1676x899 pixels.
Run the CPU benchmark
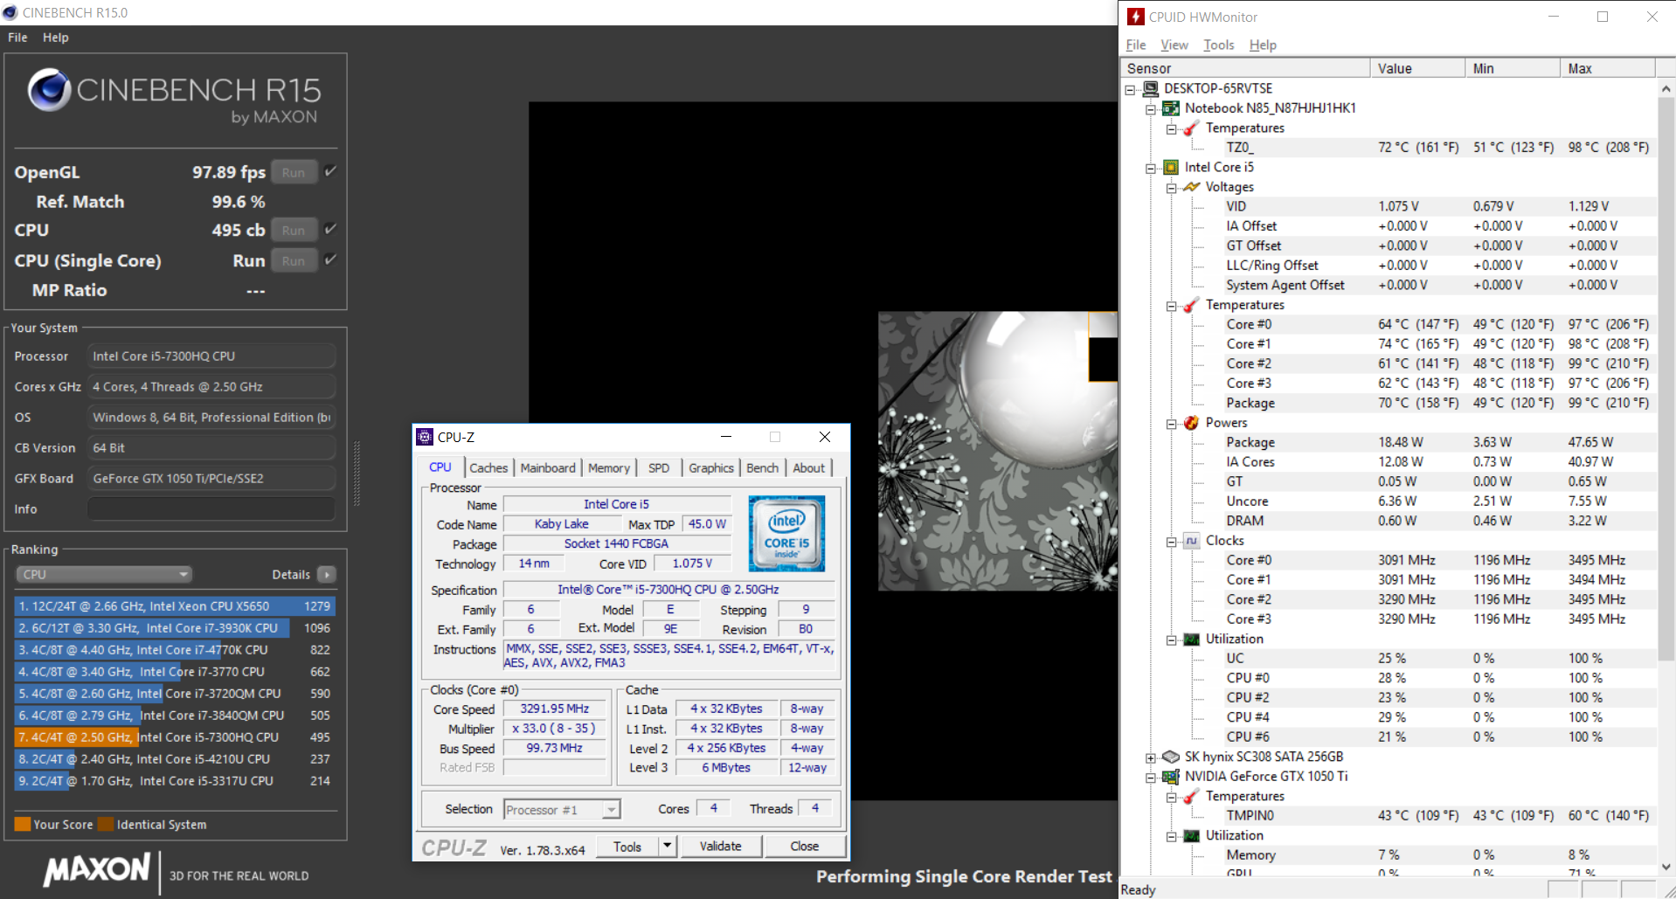(294, 230)
